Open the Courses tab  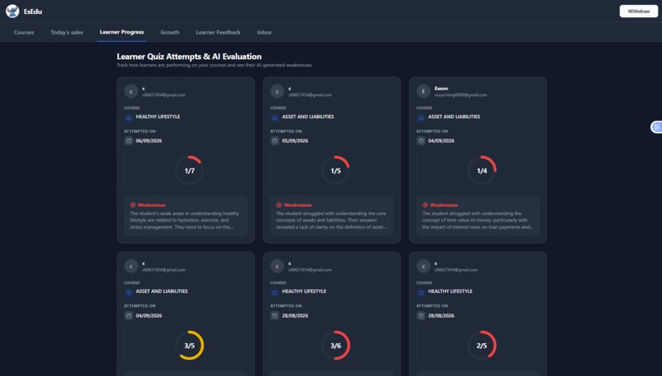[24, 32]
